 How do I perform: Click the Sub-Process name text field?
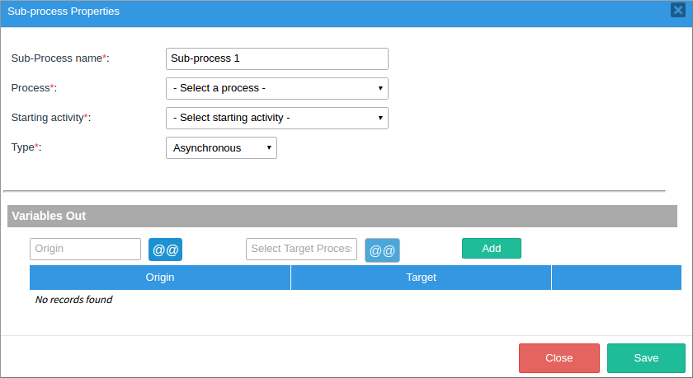click(276, 58)
